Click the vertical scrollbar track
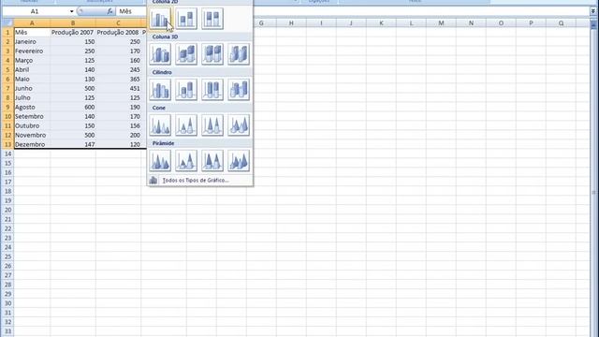The width and height of the screenshot is (599, 337). 593,183
